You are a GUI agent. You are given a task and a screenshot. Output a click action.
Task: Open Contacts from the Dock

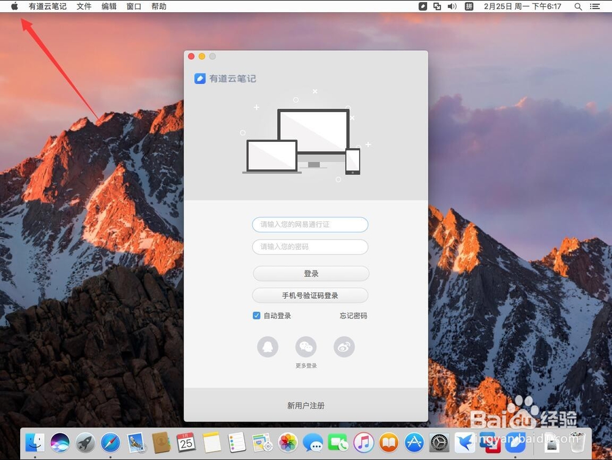[x=161, y=443]
